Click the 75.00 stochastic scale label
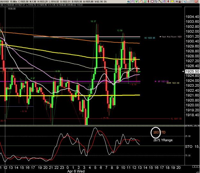This screenshot has width=200, height=173. (188, 155)
